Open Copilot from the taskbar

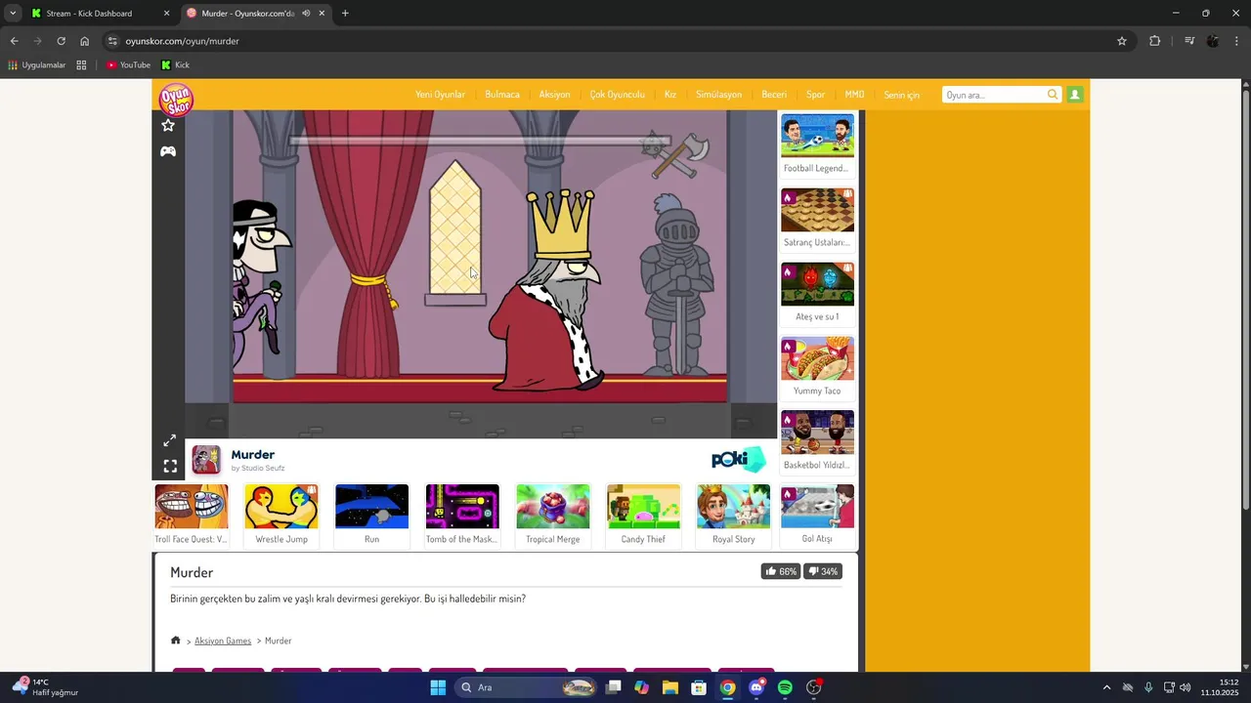[x=641, y=687]
